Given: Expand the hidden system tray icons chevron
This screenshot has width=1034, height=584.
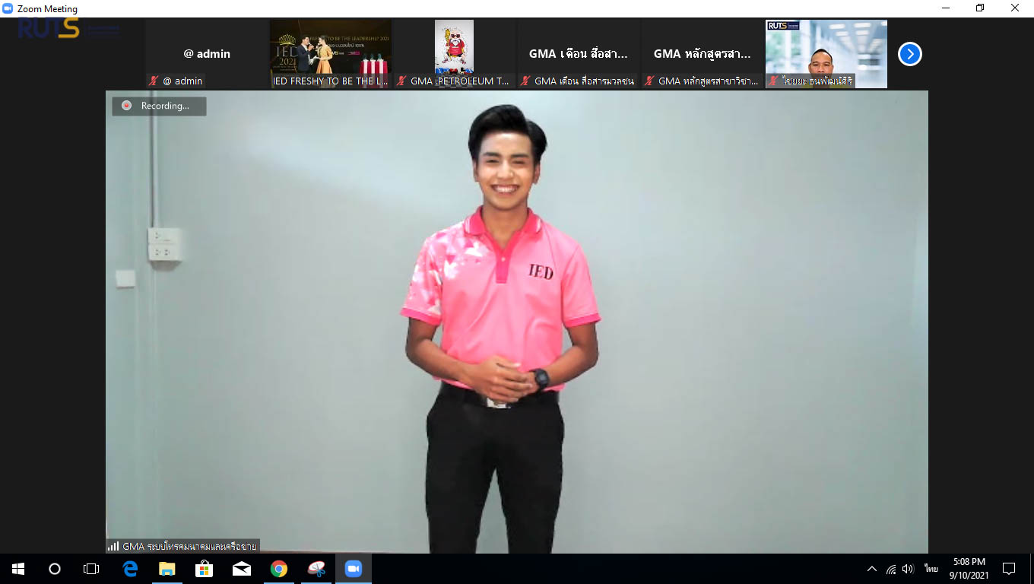Looking at the screenshot, I should [872, 569].
